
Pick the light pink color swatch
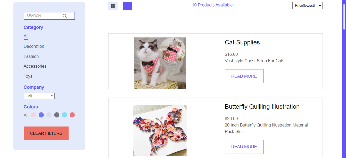(34, 115)
